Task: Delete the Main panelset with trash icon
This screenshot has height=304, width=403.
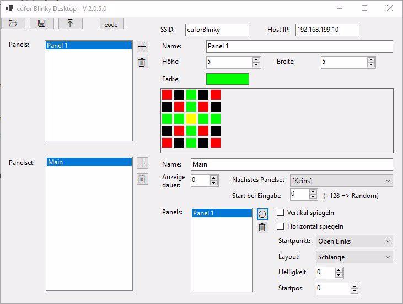Action: tap(142, 179)
